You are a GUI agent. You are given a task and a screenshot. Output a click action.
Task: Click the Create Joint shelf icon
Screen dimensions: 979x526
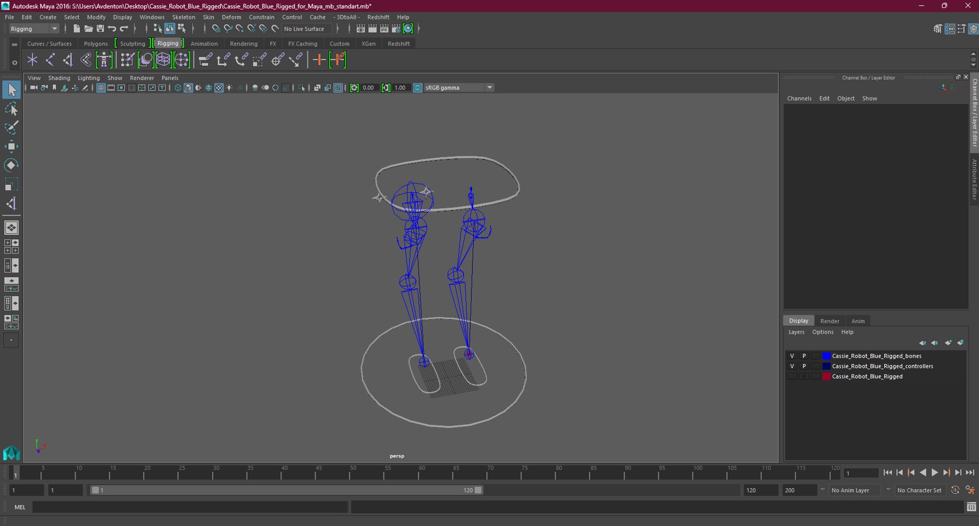[x=50, y=60]
